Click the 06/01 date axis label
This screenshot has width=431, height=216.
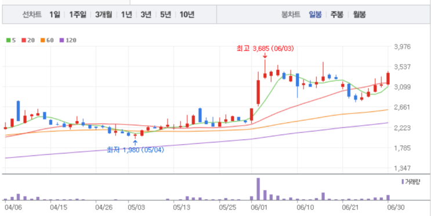[x=259, y=208]
